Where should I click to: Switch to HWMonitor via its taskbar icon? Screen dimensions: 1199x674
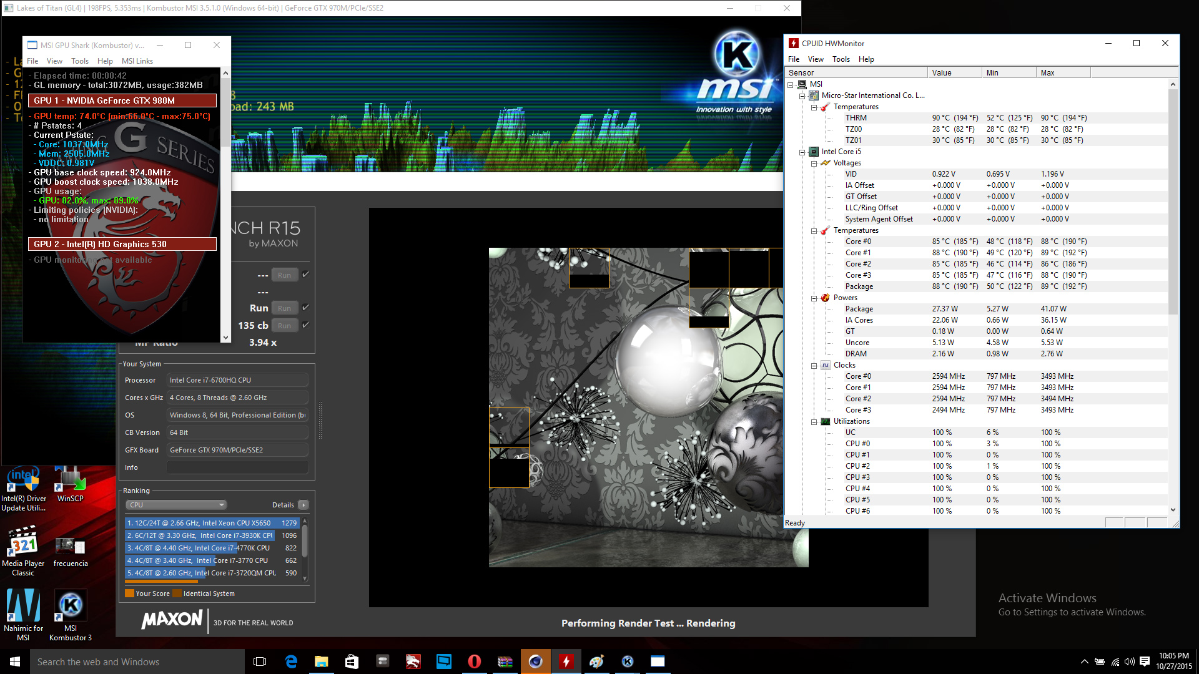[566, 662]
